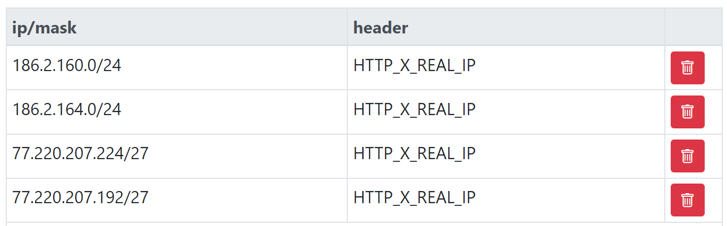Viewport: 727px width, 226px height.
Task: Select the 186.2.160.0/24 ip cell
Action: pos(67,66)
